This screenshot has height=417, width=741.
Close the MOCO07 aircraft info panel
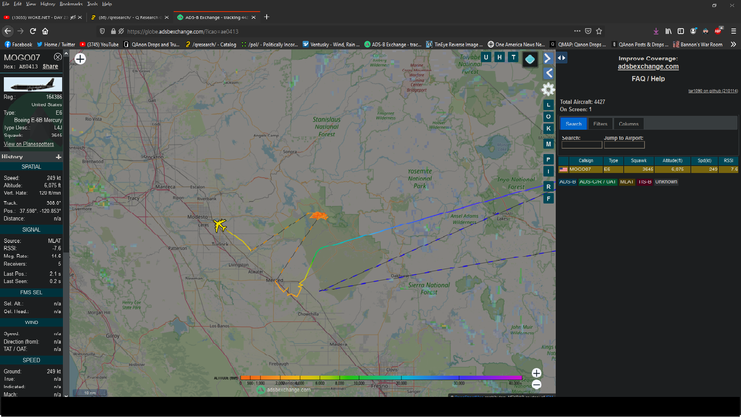(x=58, y=57)
